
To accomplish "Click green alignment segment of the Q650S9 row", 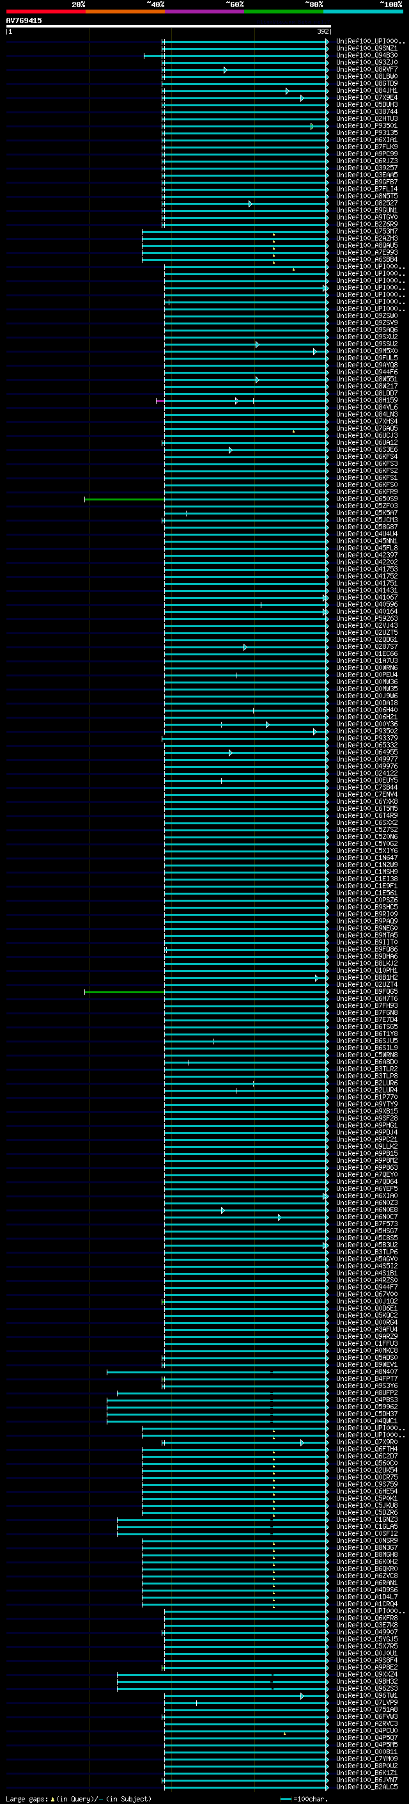I will [125, 499].
